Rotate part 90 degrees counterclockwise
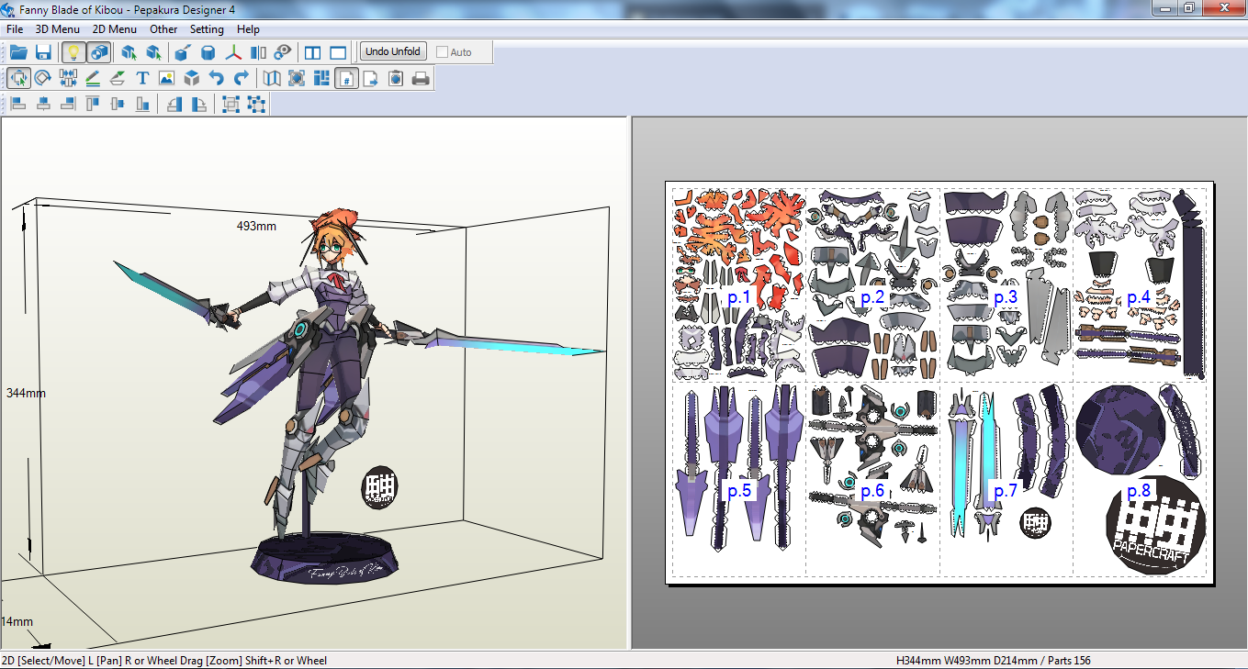The height and width of the screenshot is (669, 1248). (174, 104)
